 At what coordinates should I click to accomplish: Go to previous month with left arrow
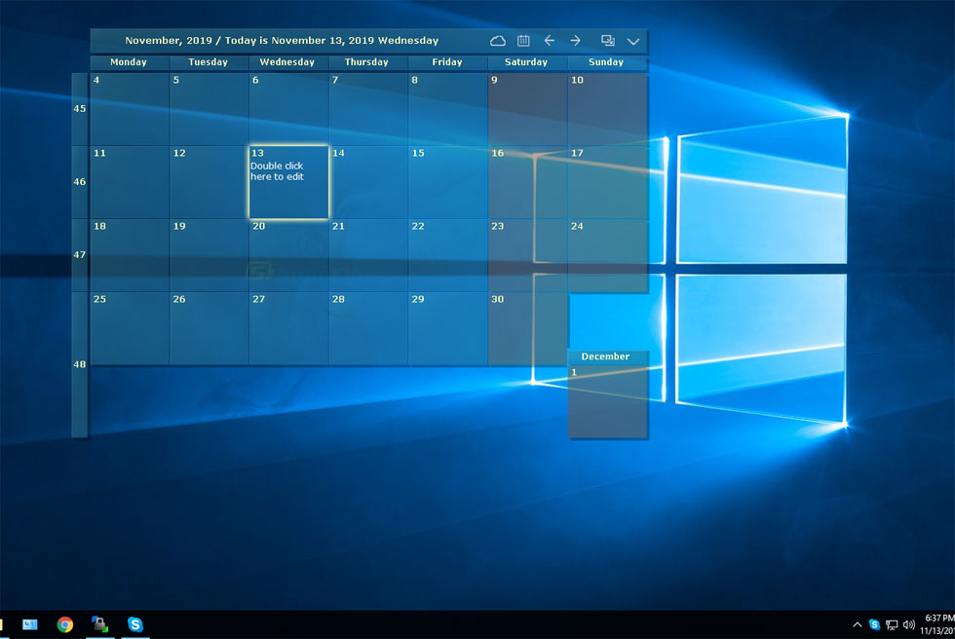(x=550, y=41)
